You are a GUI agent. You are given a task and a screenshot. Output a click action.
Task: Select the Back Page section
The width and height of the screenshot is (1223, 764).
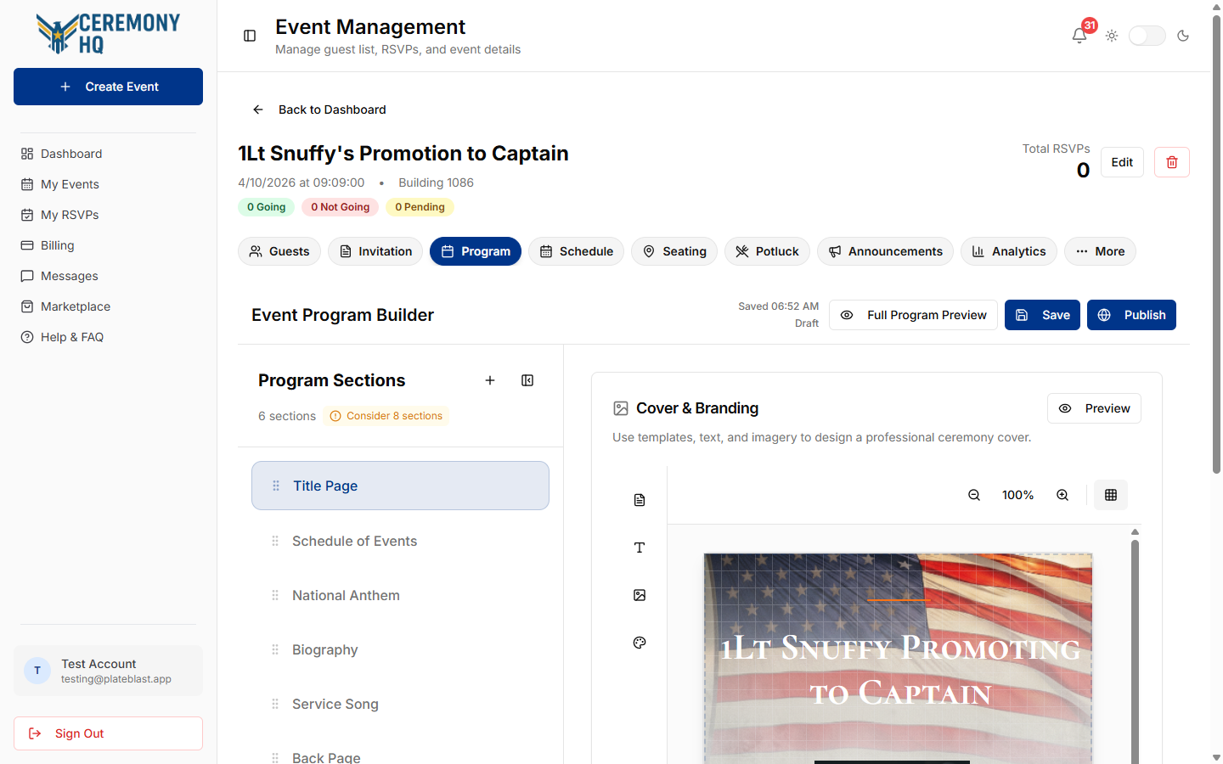coord(400,757)
